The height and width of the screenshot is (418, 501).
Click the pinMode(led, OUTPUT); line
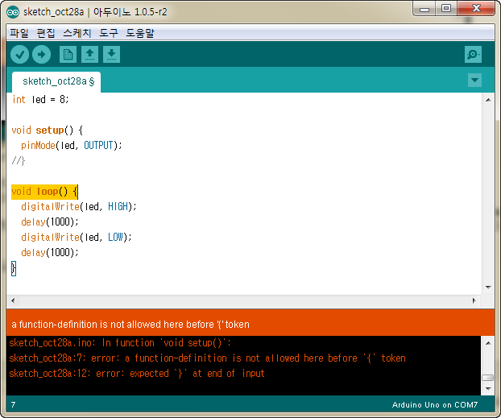pyautogui.click(x=72, y=146)
